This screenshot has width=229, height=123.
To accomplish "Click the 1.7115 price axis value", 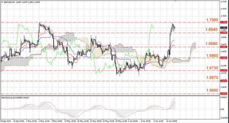I will tap(224, 2).
